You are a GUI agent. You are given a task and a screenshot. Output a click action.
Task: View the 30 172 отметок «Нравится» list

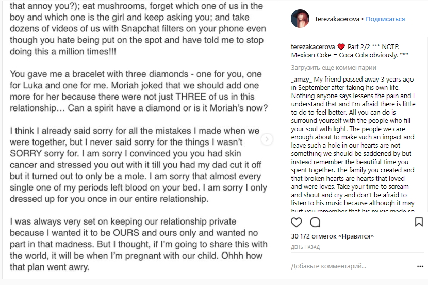332,236
